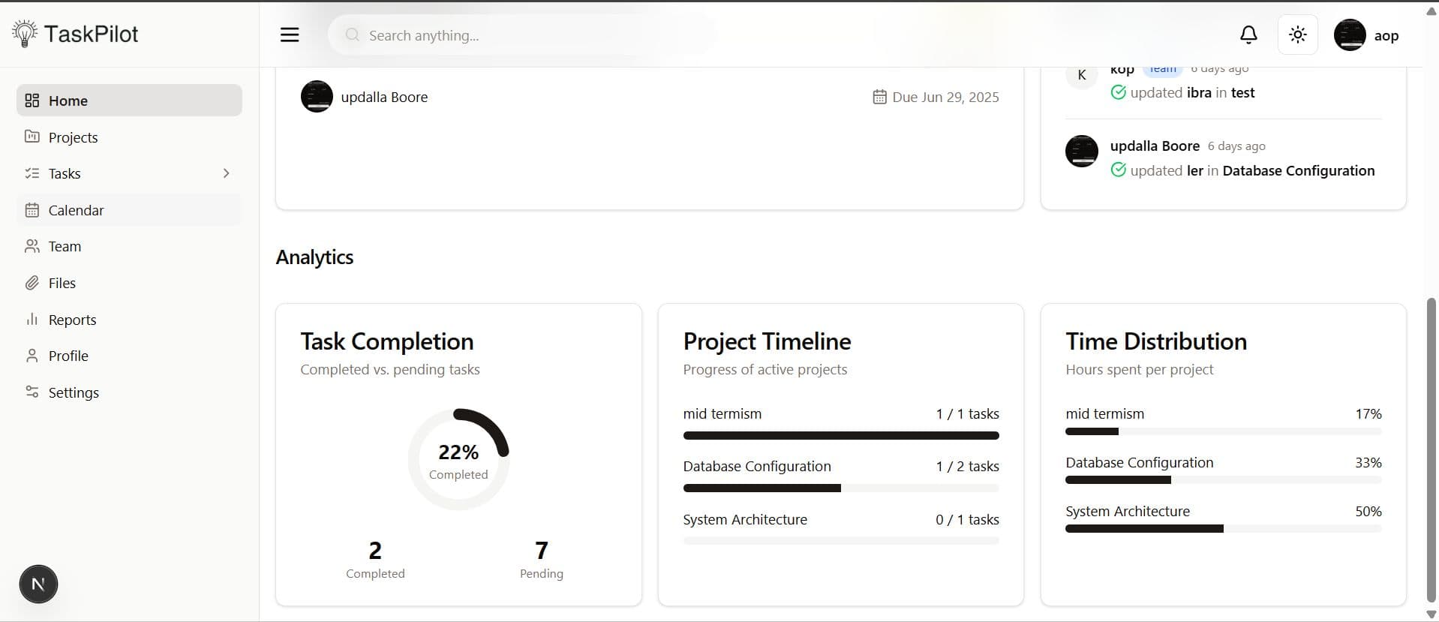Click Database Configuration timeline progress bar
Screen dimensions: 1439x622
[841, 488]
